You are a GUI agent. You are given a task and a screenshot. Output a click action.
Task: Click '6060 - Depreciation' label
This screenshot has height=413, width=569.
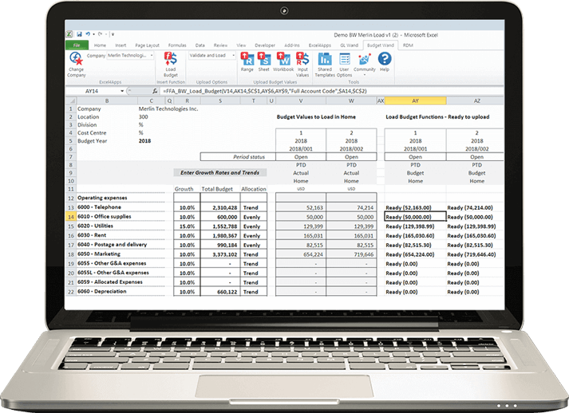[101, 291]
